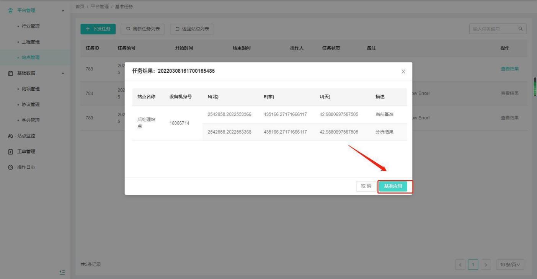
Task: Click 刷新任务列表 button
Action: click(x=143, y=29)
